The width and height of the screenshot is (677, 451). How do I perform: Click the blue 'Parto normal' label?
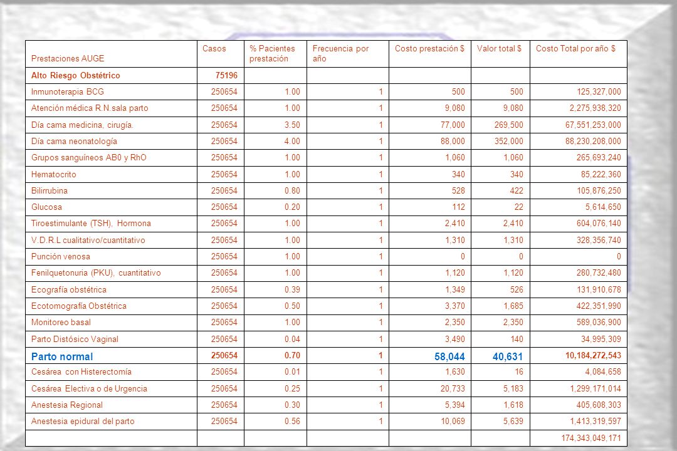tap(62, 356)
